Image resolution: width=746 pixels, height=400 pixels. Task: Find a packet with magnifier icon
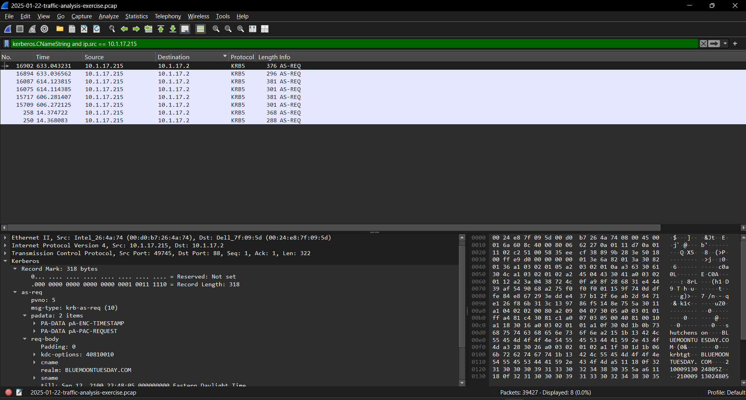click(x=112, y=29)
